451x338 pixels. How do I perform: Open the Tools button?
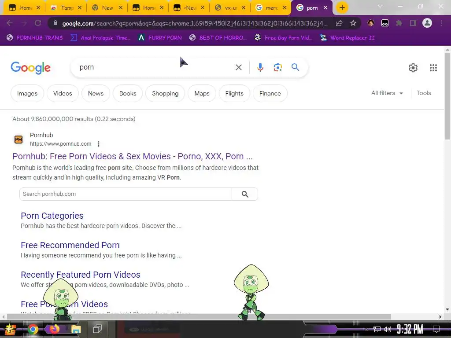point(424,93)
